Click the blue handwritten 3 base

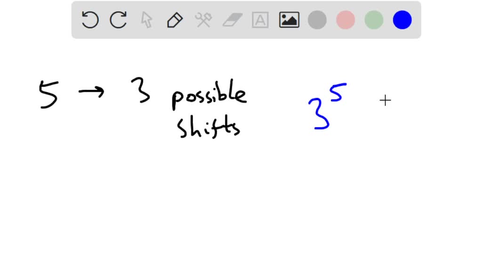click(319, 114)
